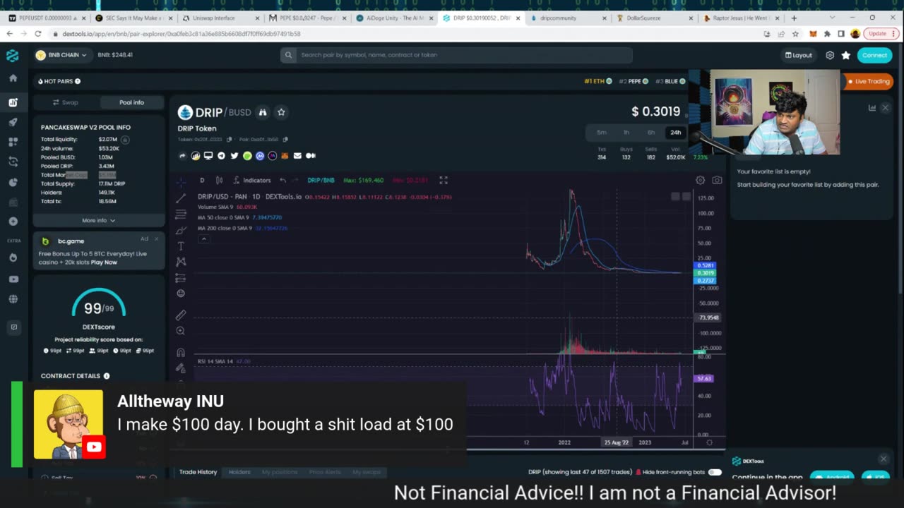Open the D timeframe interval selector
904x508 pixels.
pyautogui.click(x=202, y=181)
